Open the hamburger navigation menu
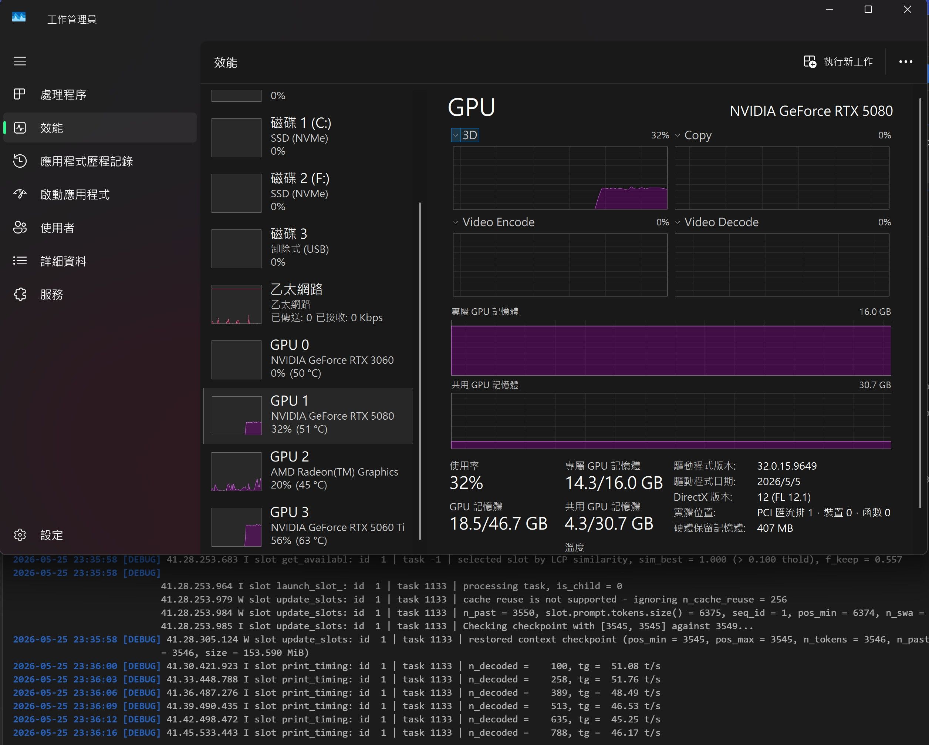This screenshot has width=929, height=745. coord(20,61)
